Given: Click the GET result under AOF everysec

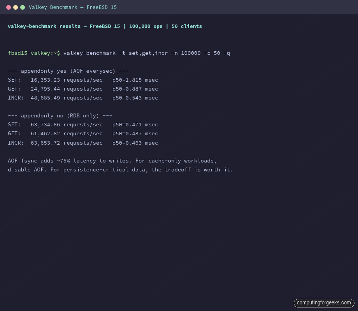Looking at the screenshot, I should pyautogui.click(x=83, y=89).
